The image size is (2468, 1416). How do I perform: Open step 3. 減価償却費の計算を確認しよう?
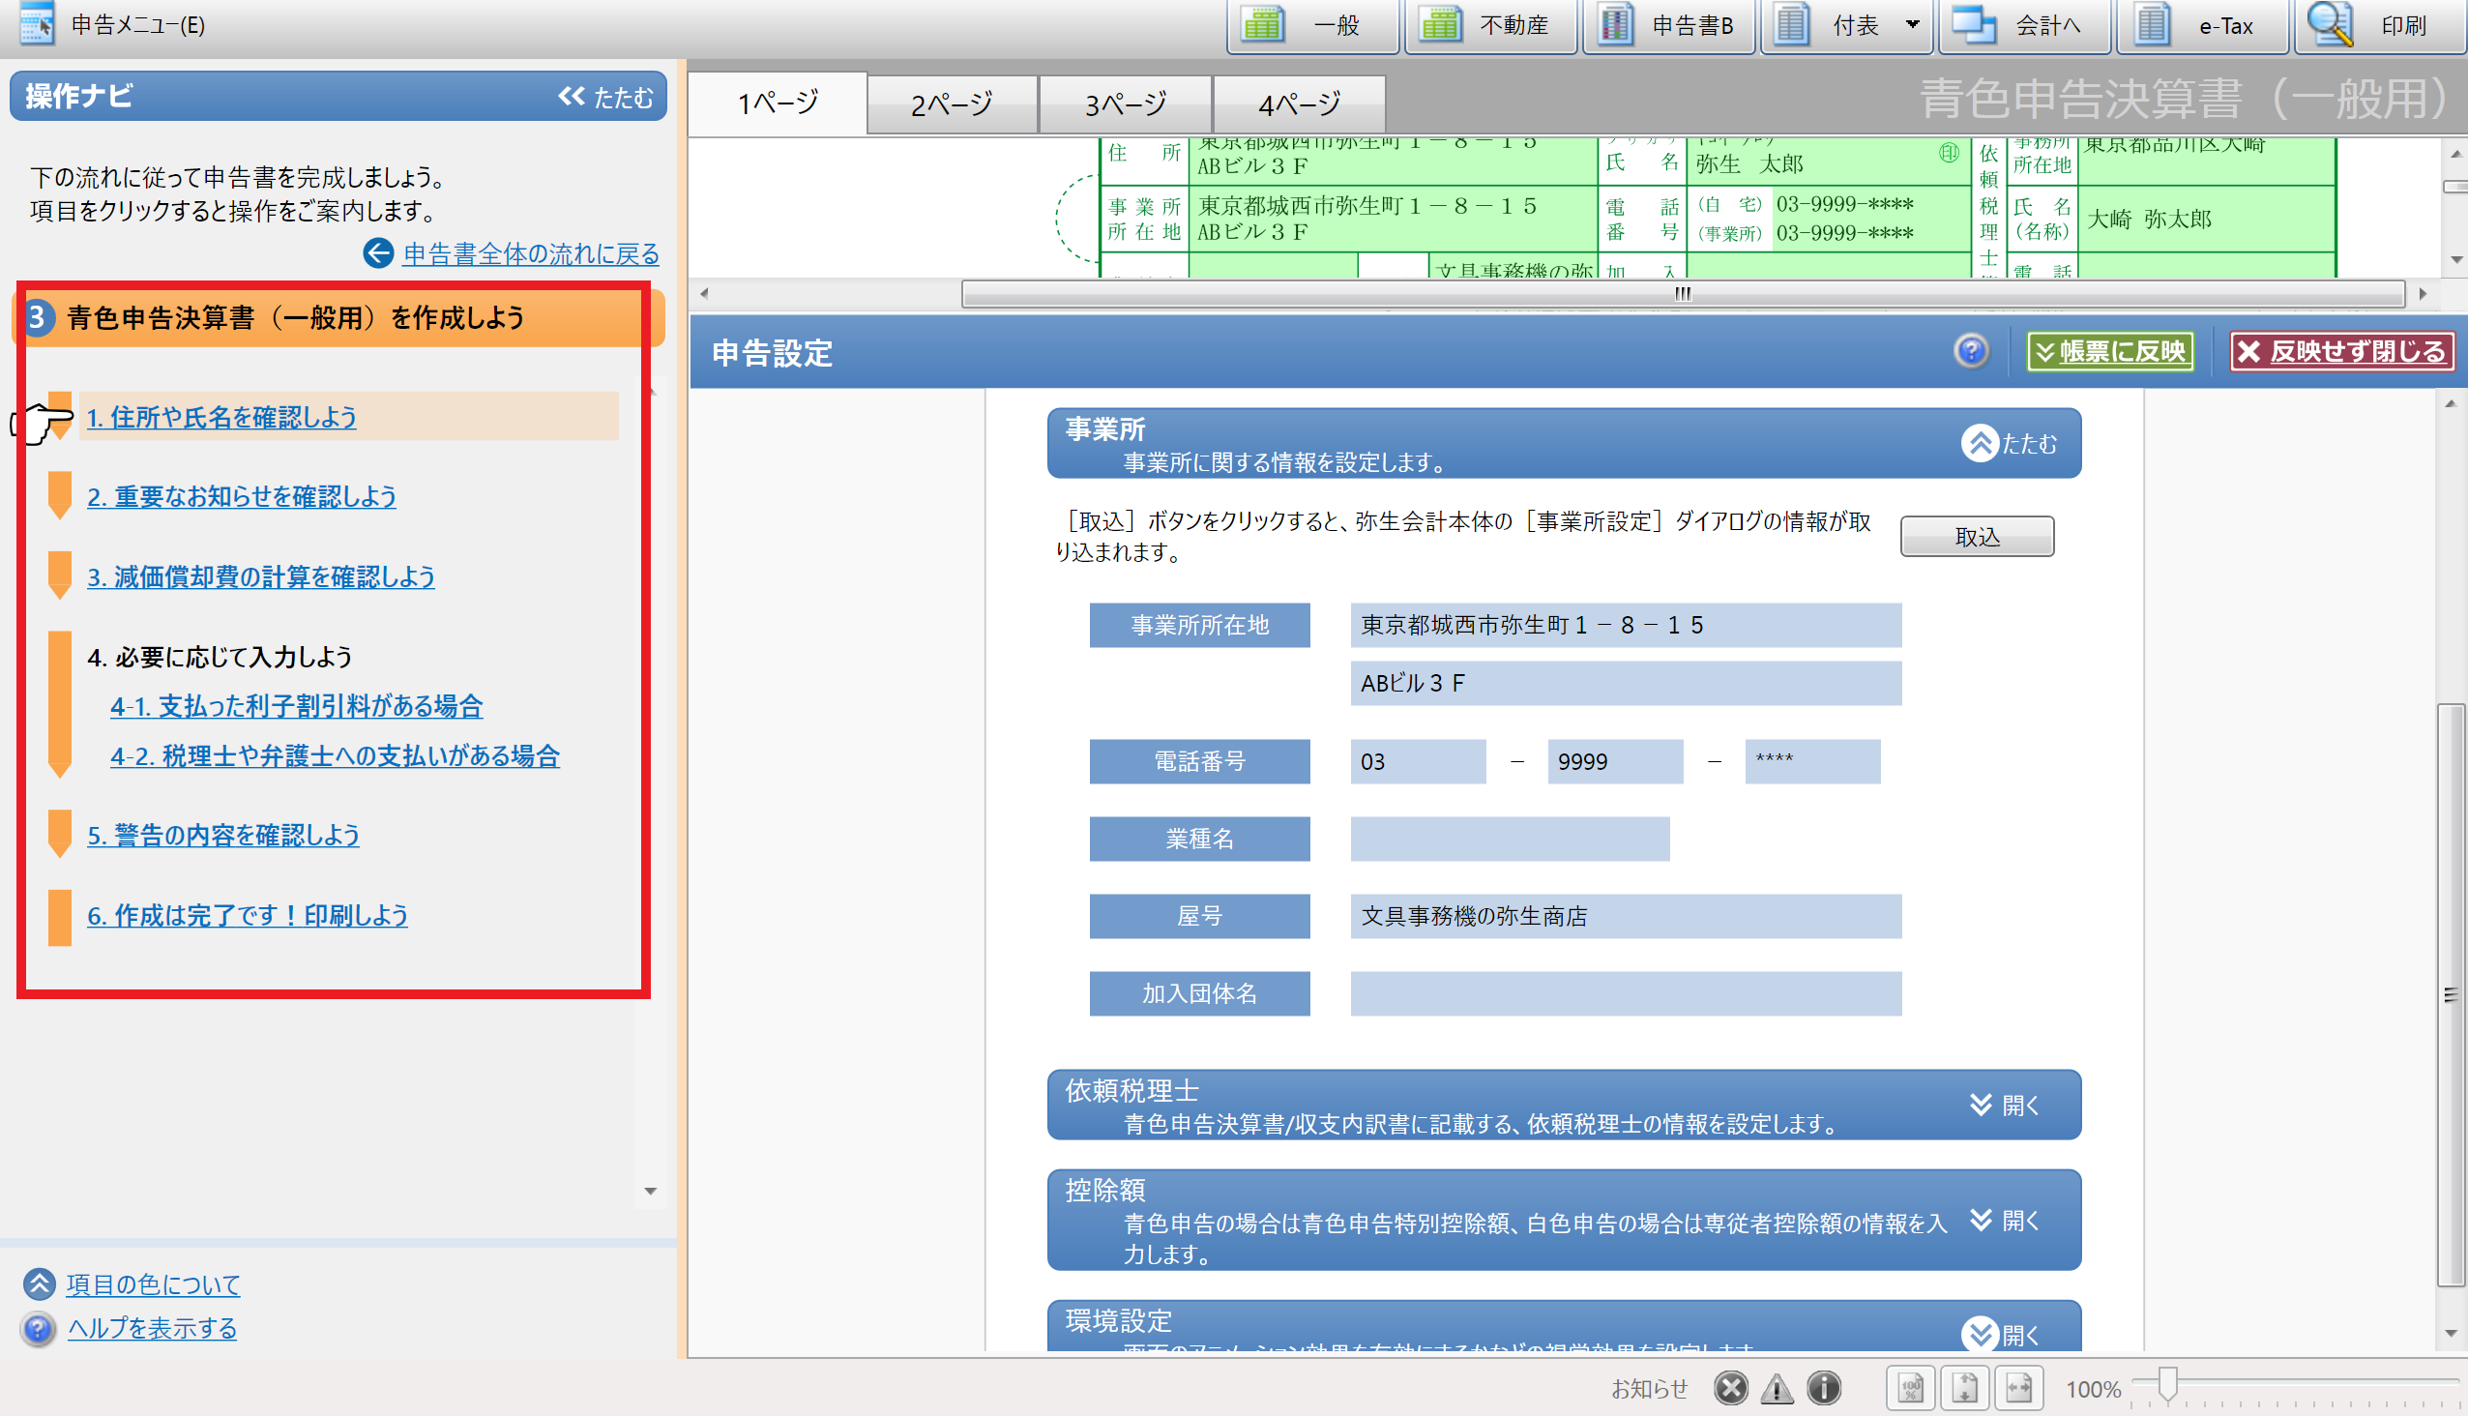pyautogui.click(x=260, y=576)
